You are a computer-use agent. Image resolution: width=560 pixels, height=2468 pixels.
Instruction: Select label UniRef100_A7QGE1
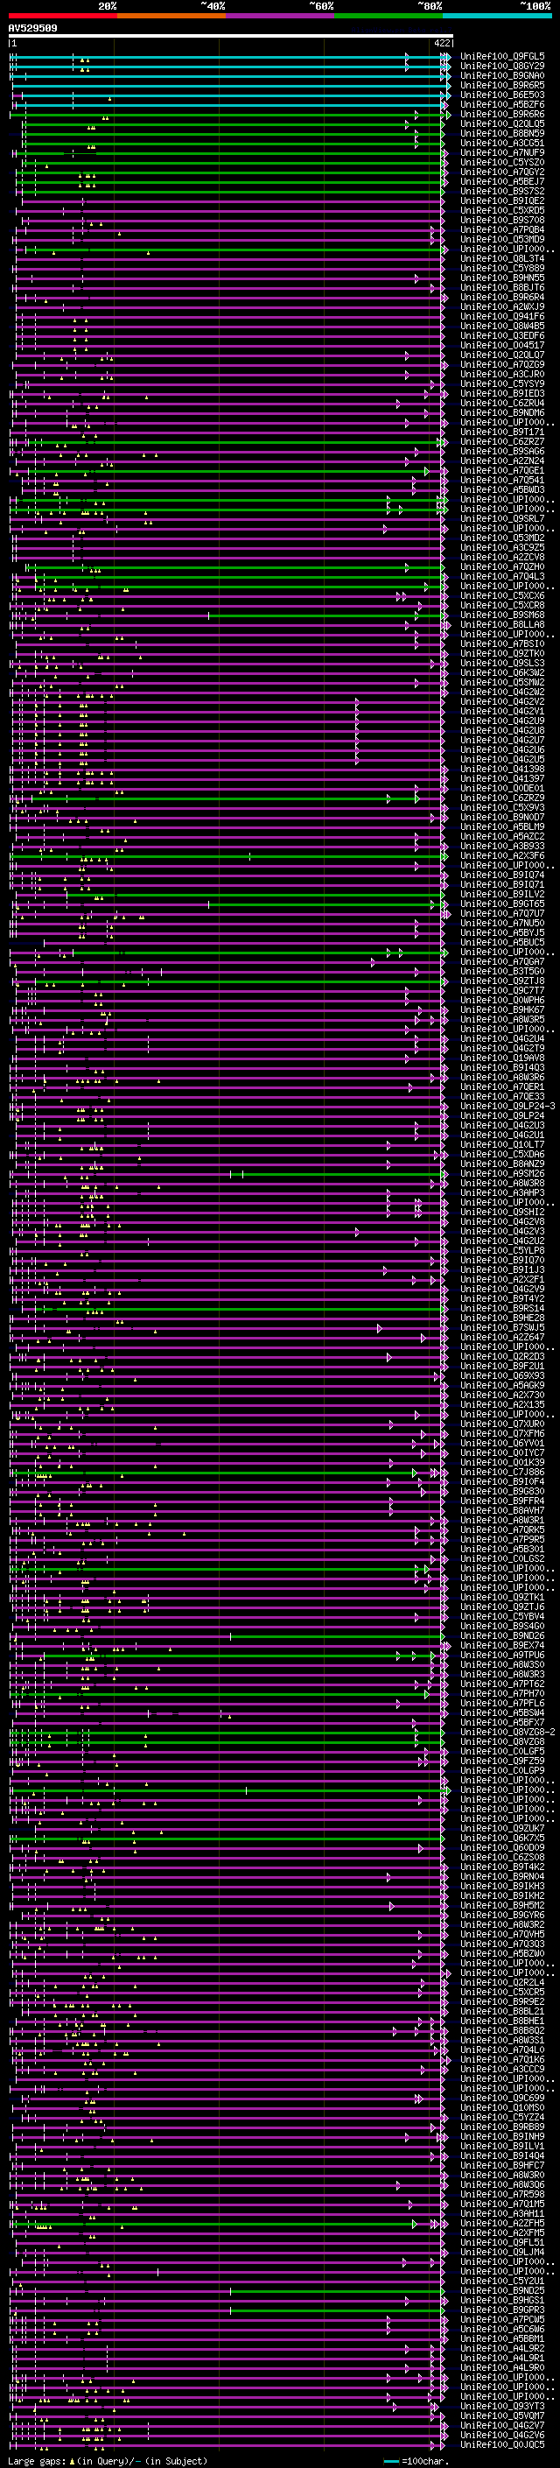(502, 470)
